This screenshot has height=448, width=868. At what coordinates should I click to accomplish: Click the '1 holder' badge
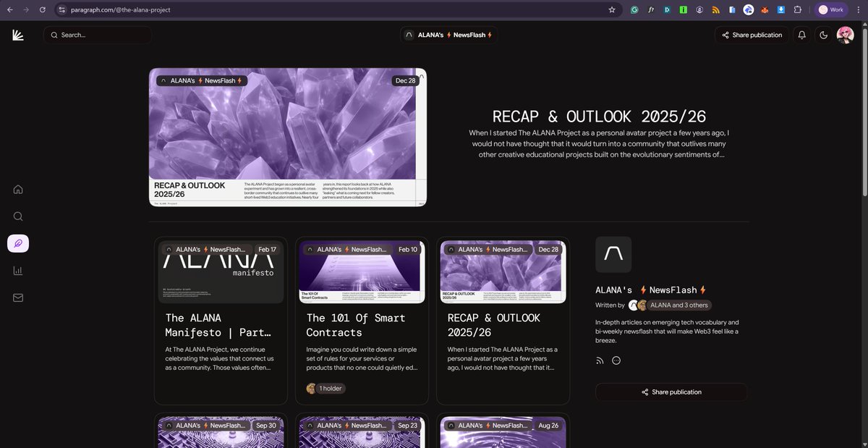(325, 389)
